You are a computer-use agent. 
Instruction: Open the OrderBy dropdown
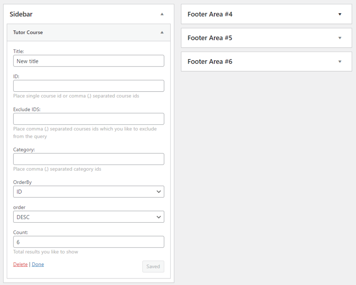click(x=89, y=192)
